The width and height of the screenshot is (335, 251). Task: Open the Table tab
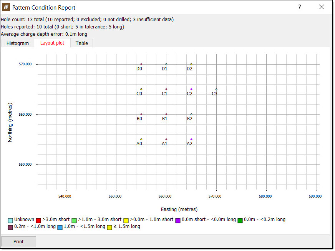81,43
